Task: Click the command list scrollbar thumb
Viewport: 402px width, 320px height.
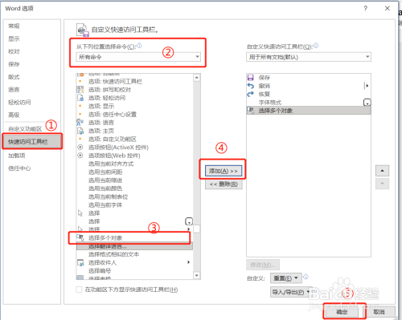Action: click(197, 229)
